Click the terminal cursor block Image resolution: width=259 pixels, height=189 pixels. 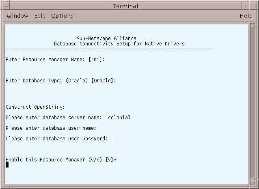(7, 165)
